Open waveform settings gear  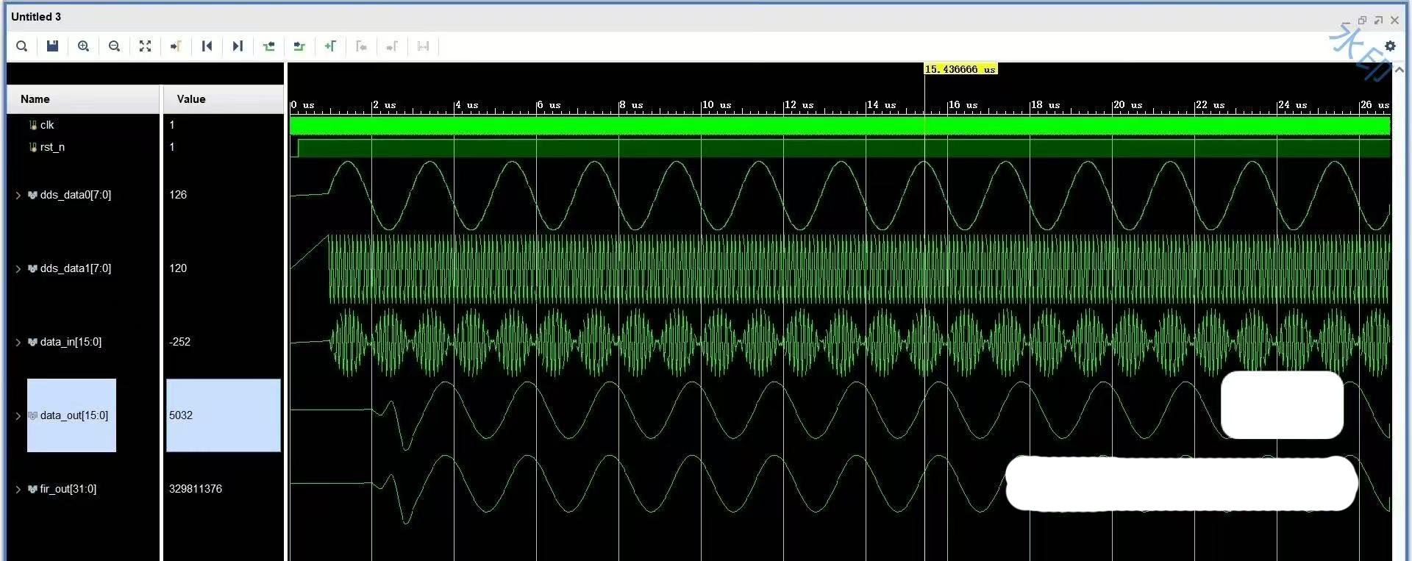point(1390,46)
